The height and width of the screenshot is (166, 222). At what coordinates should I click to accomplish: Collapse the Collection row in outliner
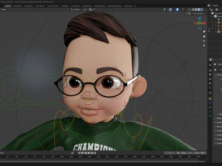coord(213,16)
